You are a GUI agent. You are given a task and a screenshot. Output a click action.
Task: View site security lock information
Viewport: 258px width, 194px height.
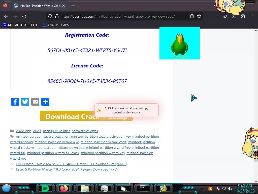(57, 16)
